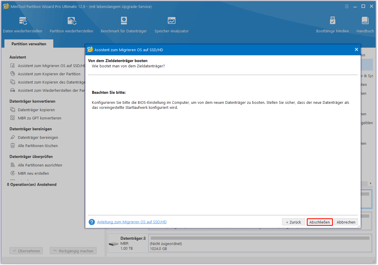Click Datenträger überprüfen heading
This screenshot has height=265, width=378.
[x=31, y=156]
